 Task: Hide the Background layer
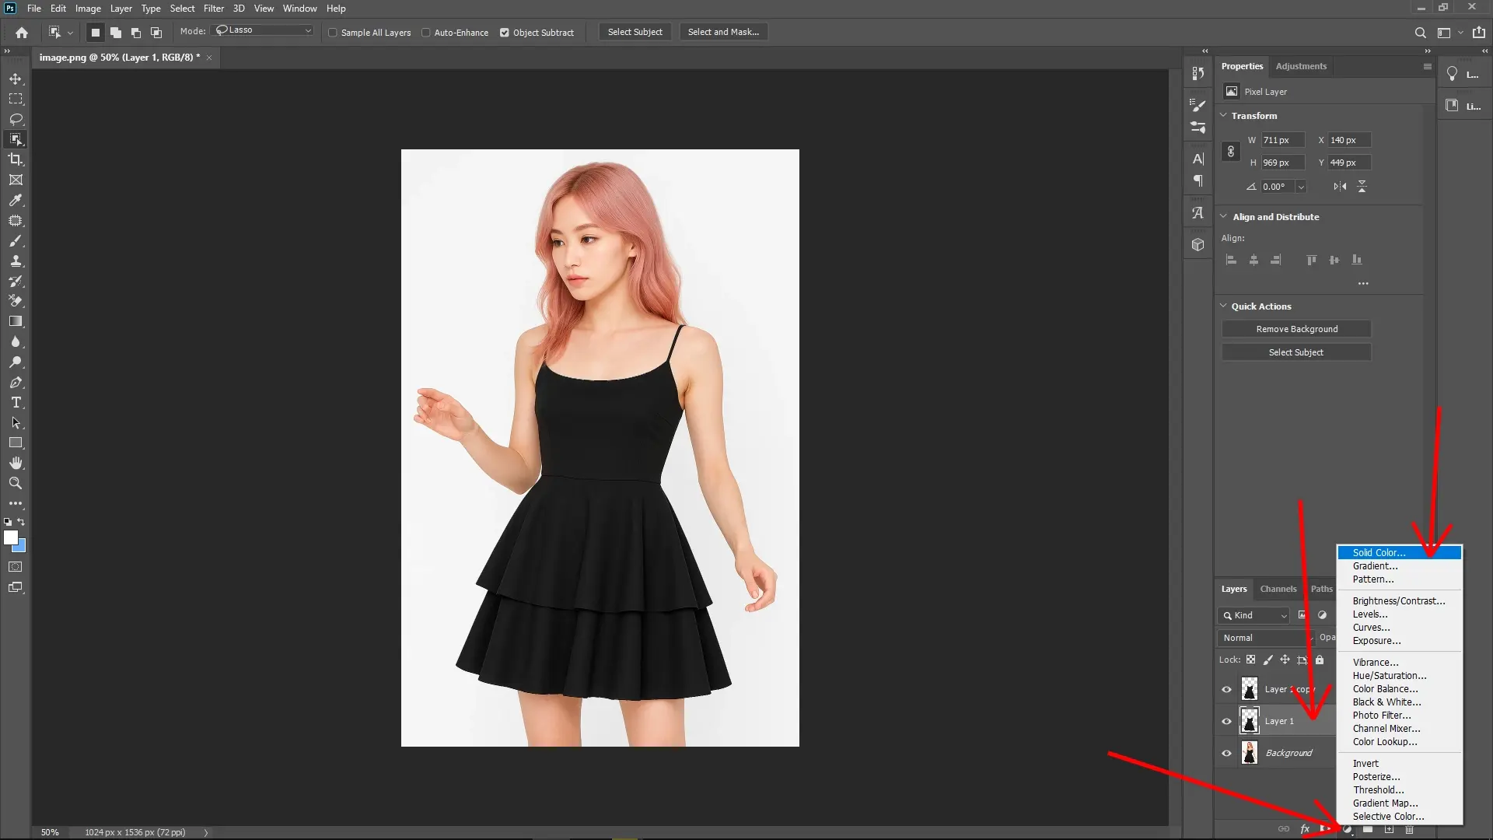tap(1226, 752)
